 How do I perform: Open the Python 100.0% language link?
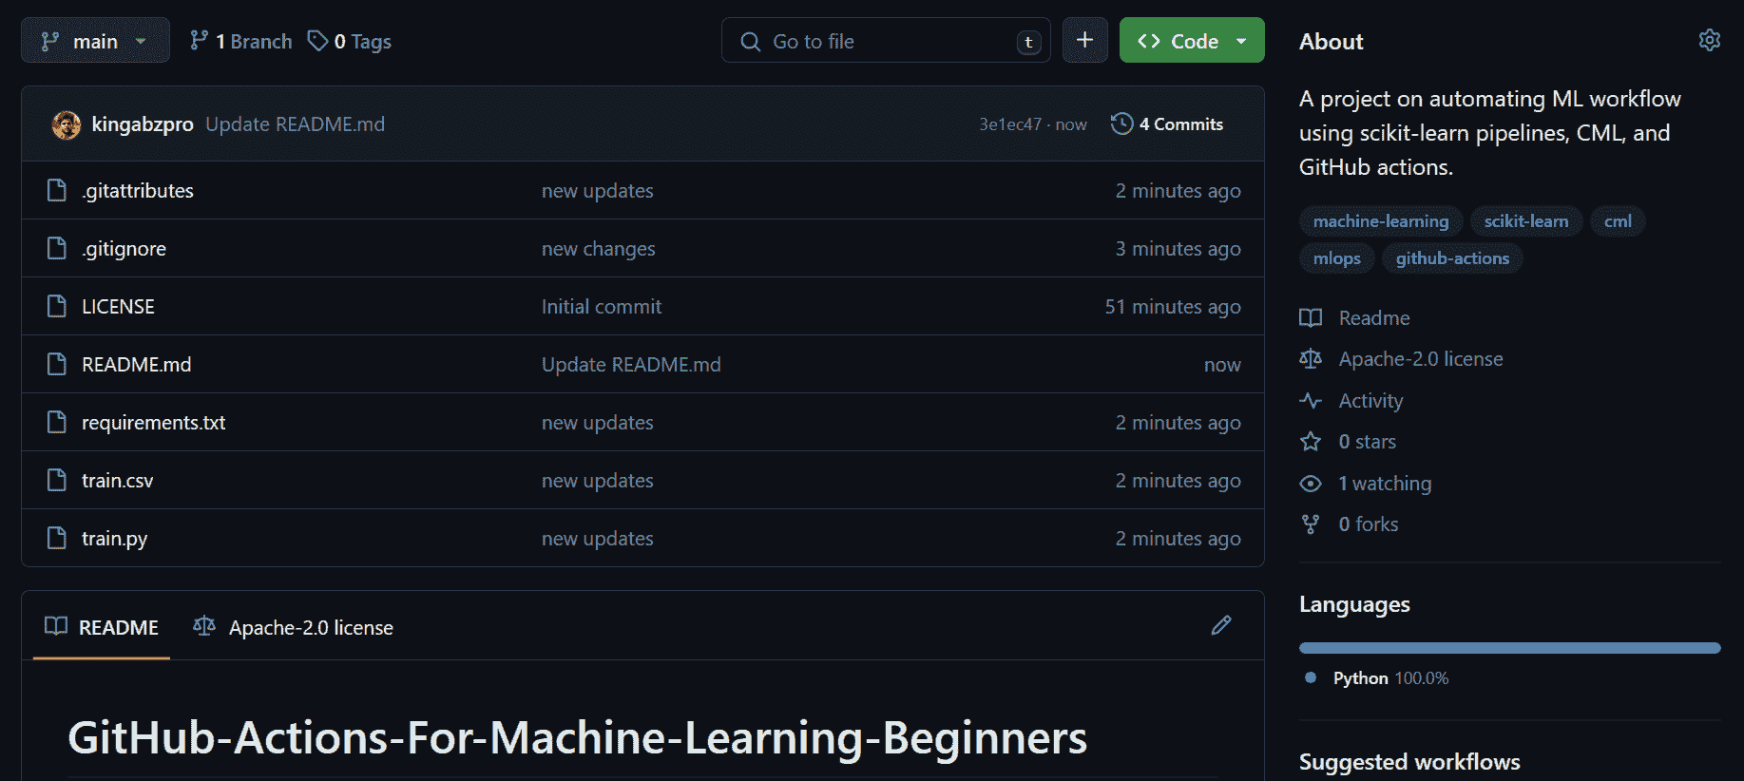point(1390,678)
